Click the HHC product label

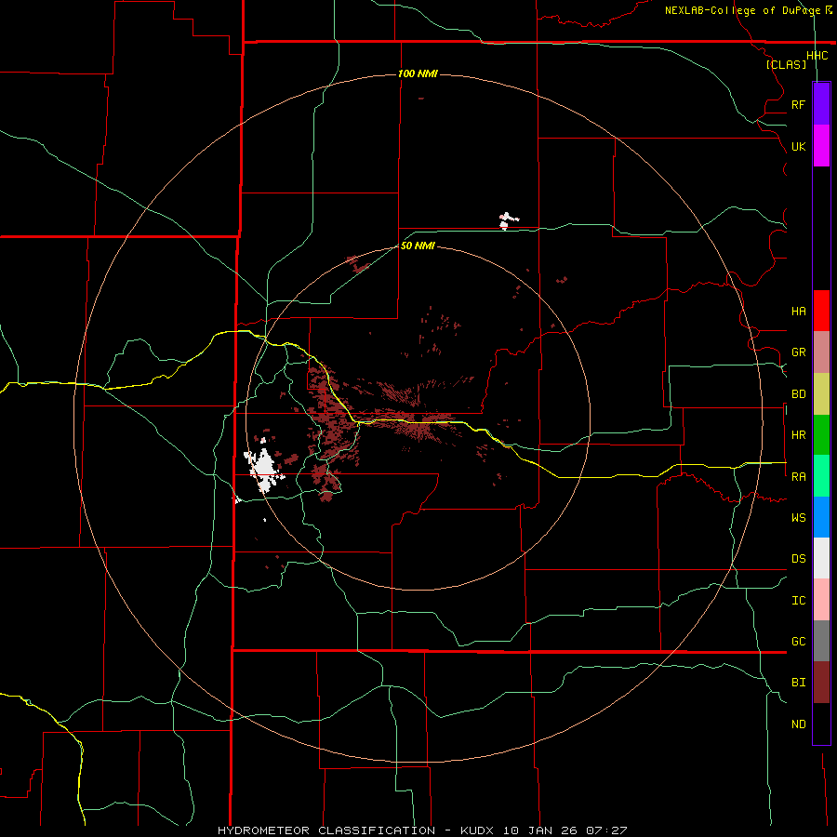point(817,56)
